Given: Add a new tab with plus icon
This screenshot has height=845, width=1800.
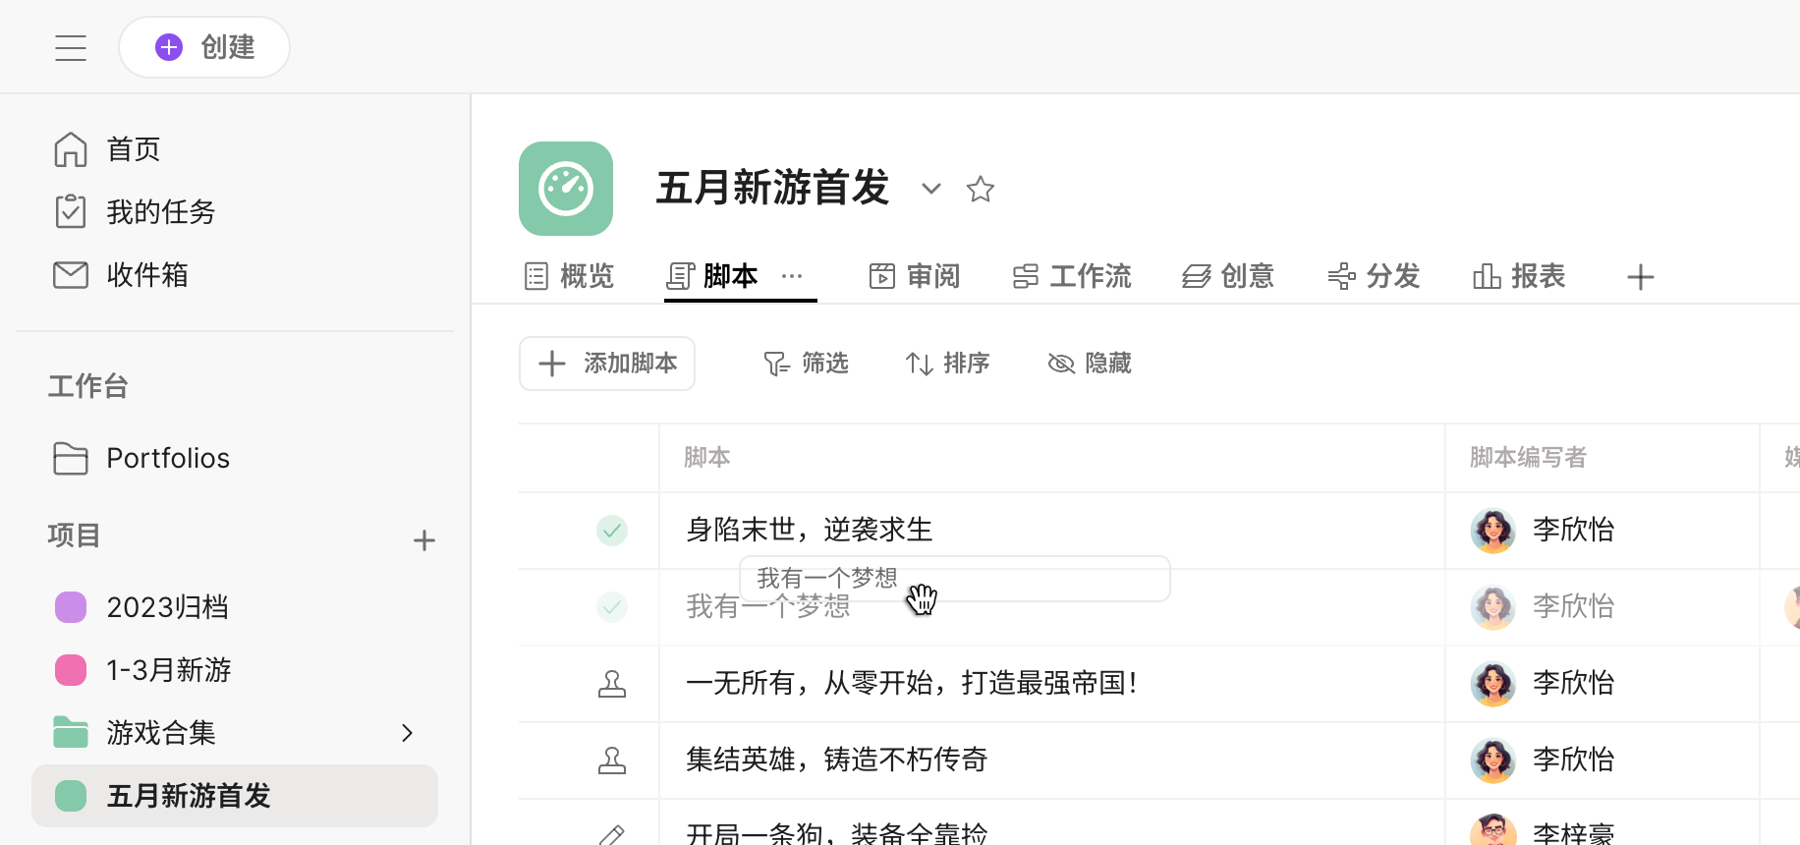Looking at the screenshot, I should (1640, 277).
